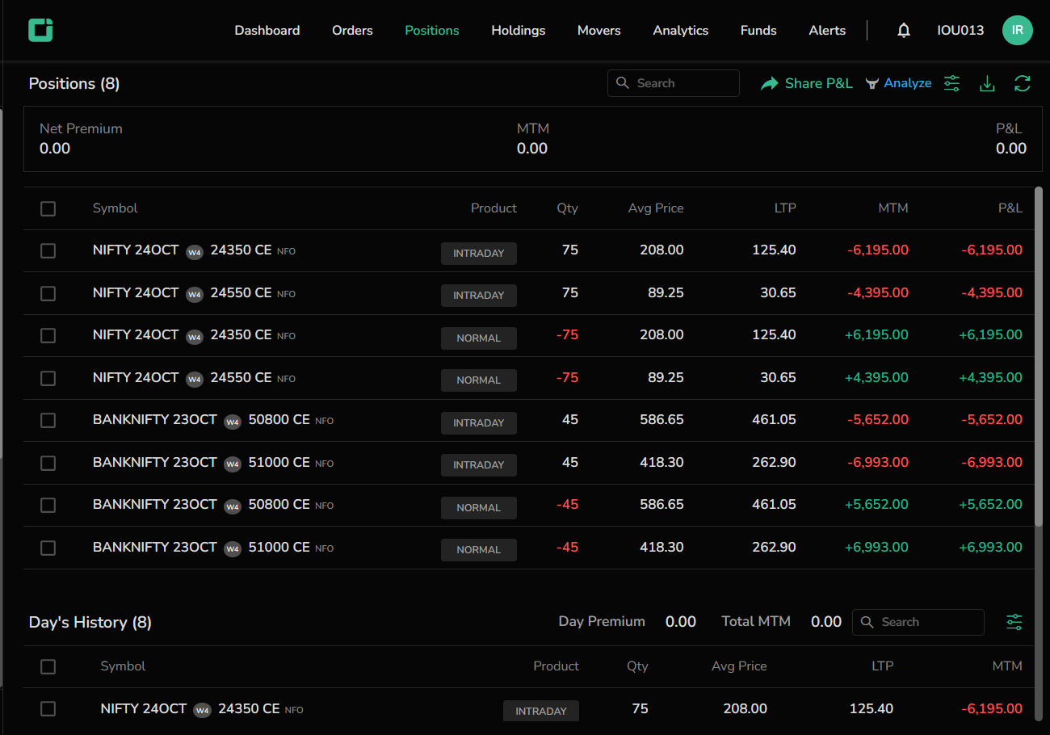The image size is (1050, 735).
Task: Click the IR profile avatar
Action: click(x=1017, y=30)
